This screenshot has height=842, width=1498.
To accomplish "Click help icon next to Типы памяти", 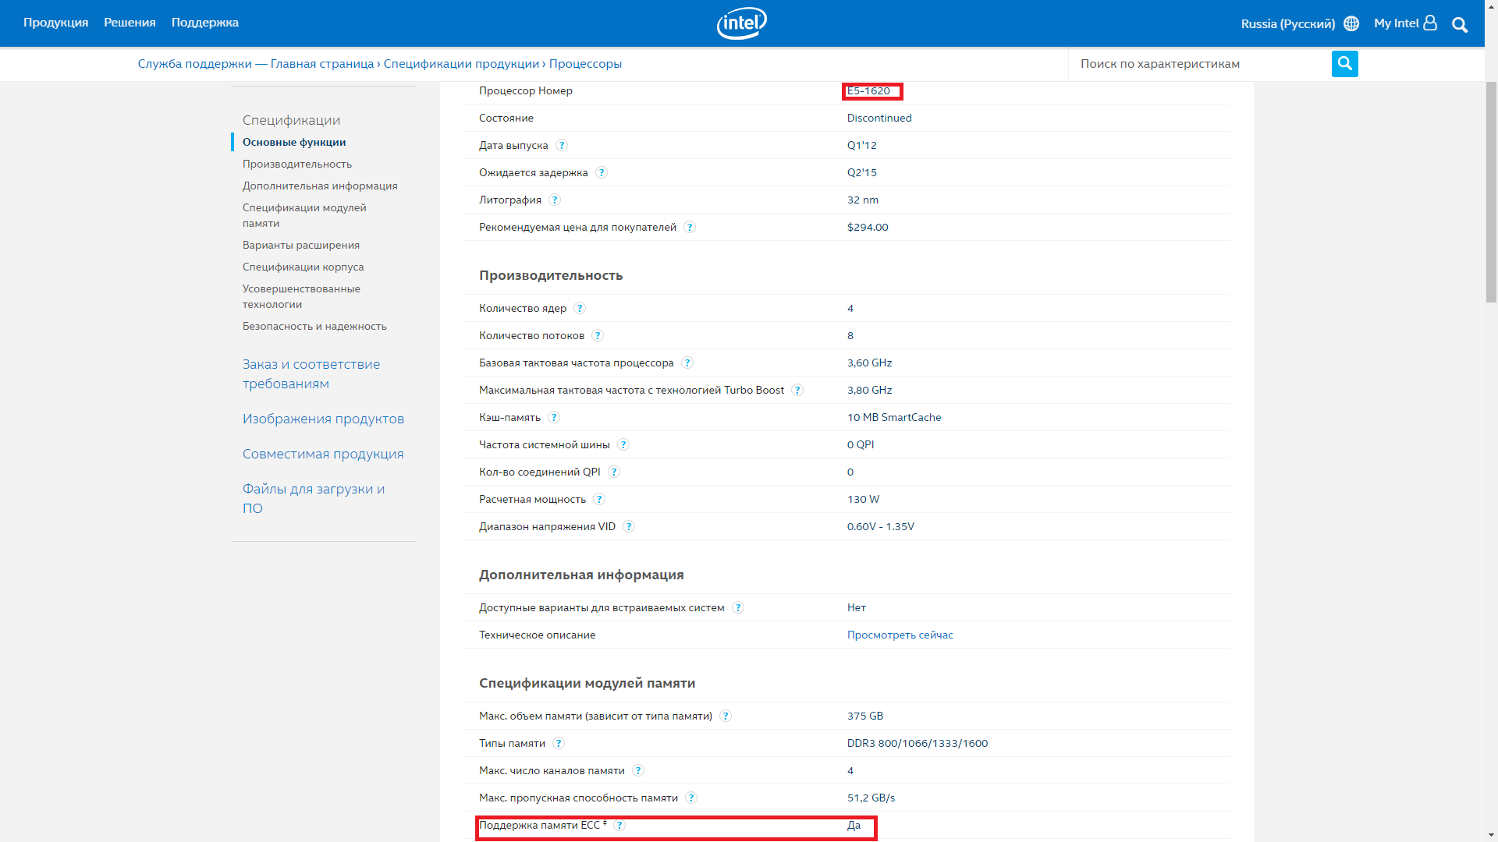I will click(x=559, y=743).
